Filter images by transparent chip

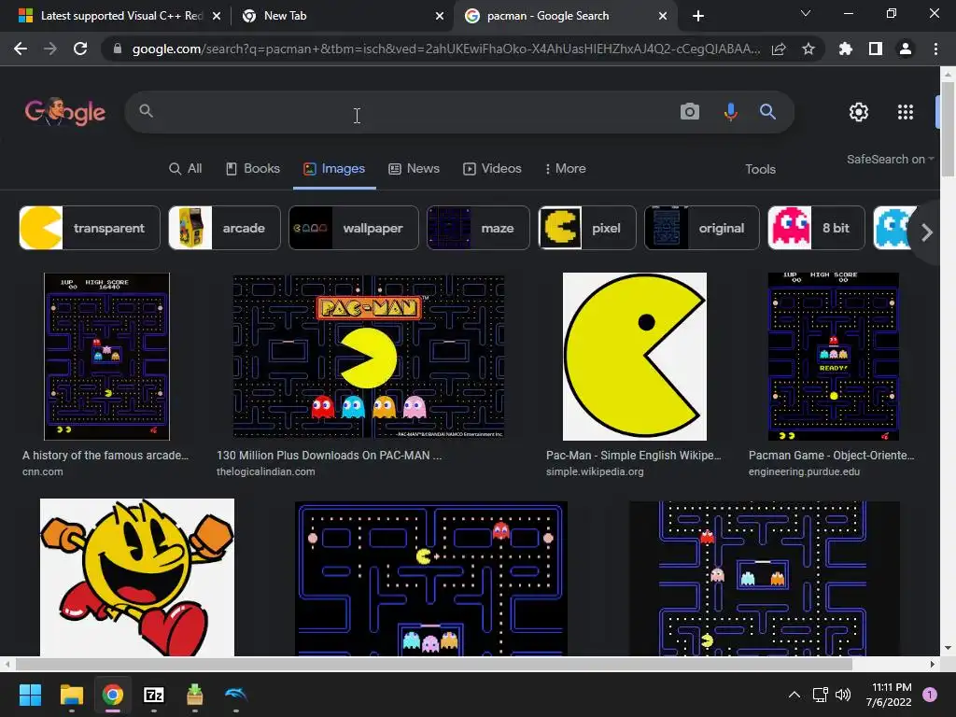click(x=90, y=228)
